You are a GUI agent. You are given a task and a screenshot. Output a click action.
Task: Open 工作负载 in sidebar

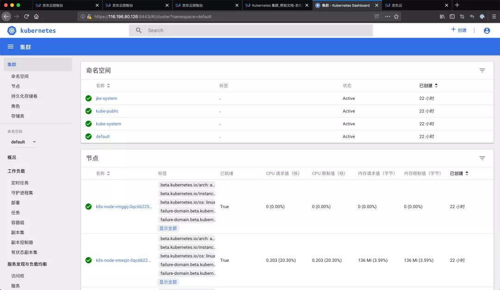click(16, 171)
